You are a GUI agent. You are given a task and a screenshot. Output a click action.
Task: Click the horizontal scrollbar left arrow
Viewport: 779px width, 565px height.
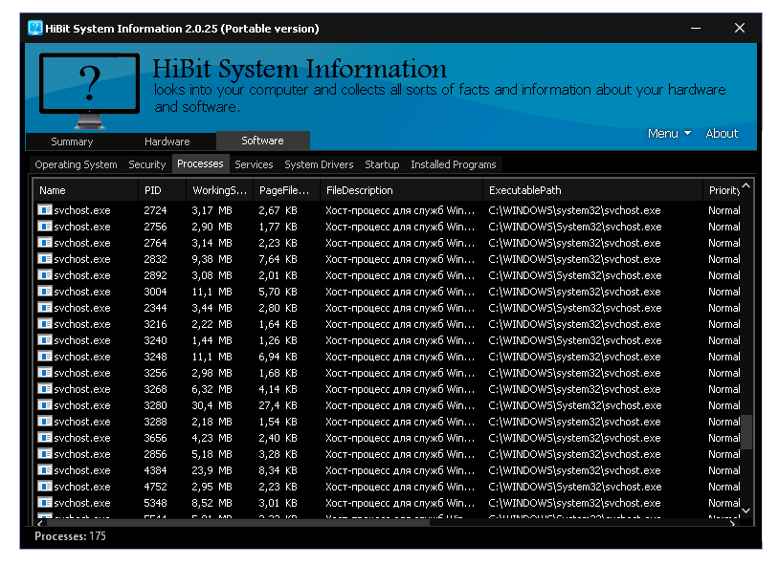tap(40, 523)
